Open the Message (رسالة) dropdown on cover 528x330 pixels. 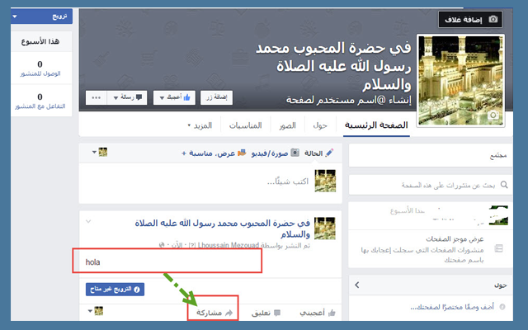(x=129, y=97)
